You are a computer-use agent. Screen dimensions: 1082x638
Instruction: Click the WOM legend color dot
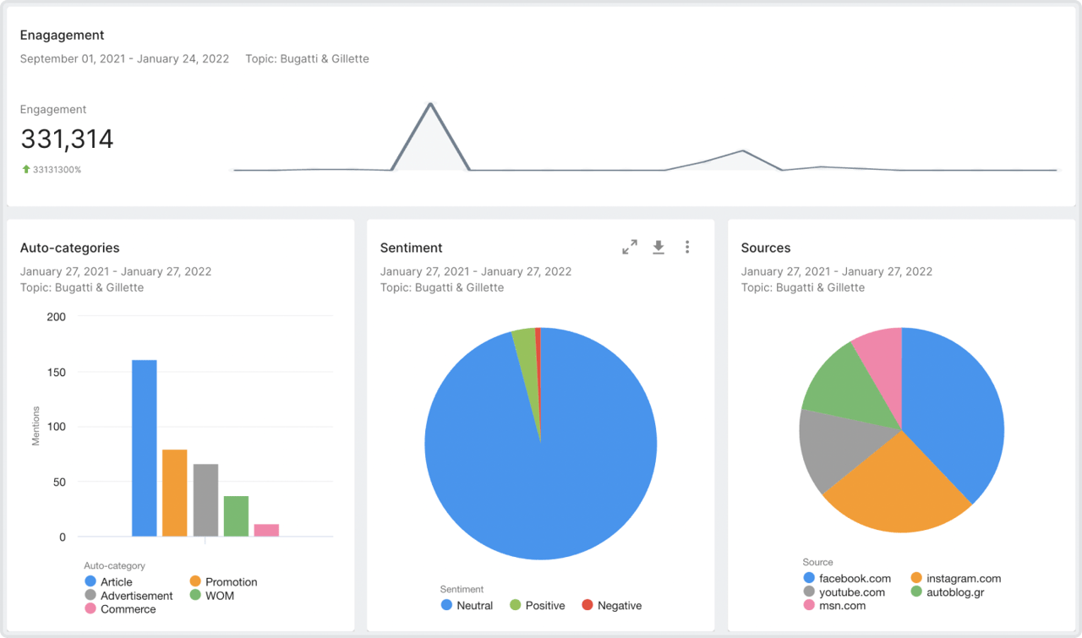(195, 596)
